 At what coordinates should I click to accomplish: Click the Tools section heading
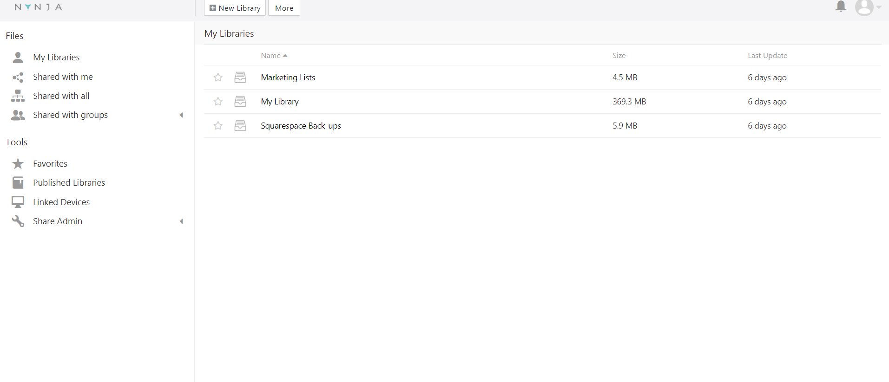[17, 142]
